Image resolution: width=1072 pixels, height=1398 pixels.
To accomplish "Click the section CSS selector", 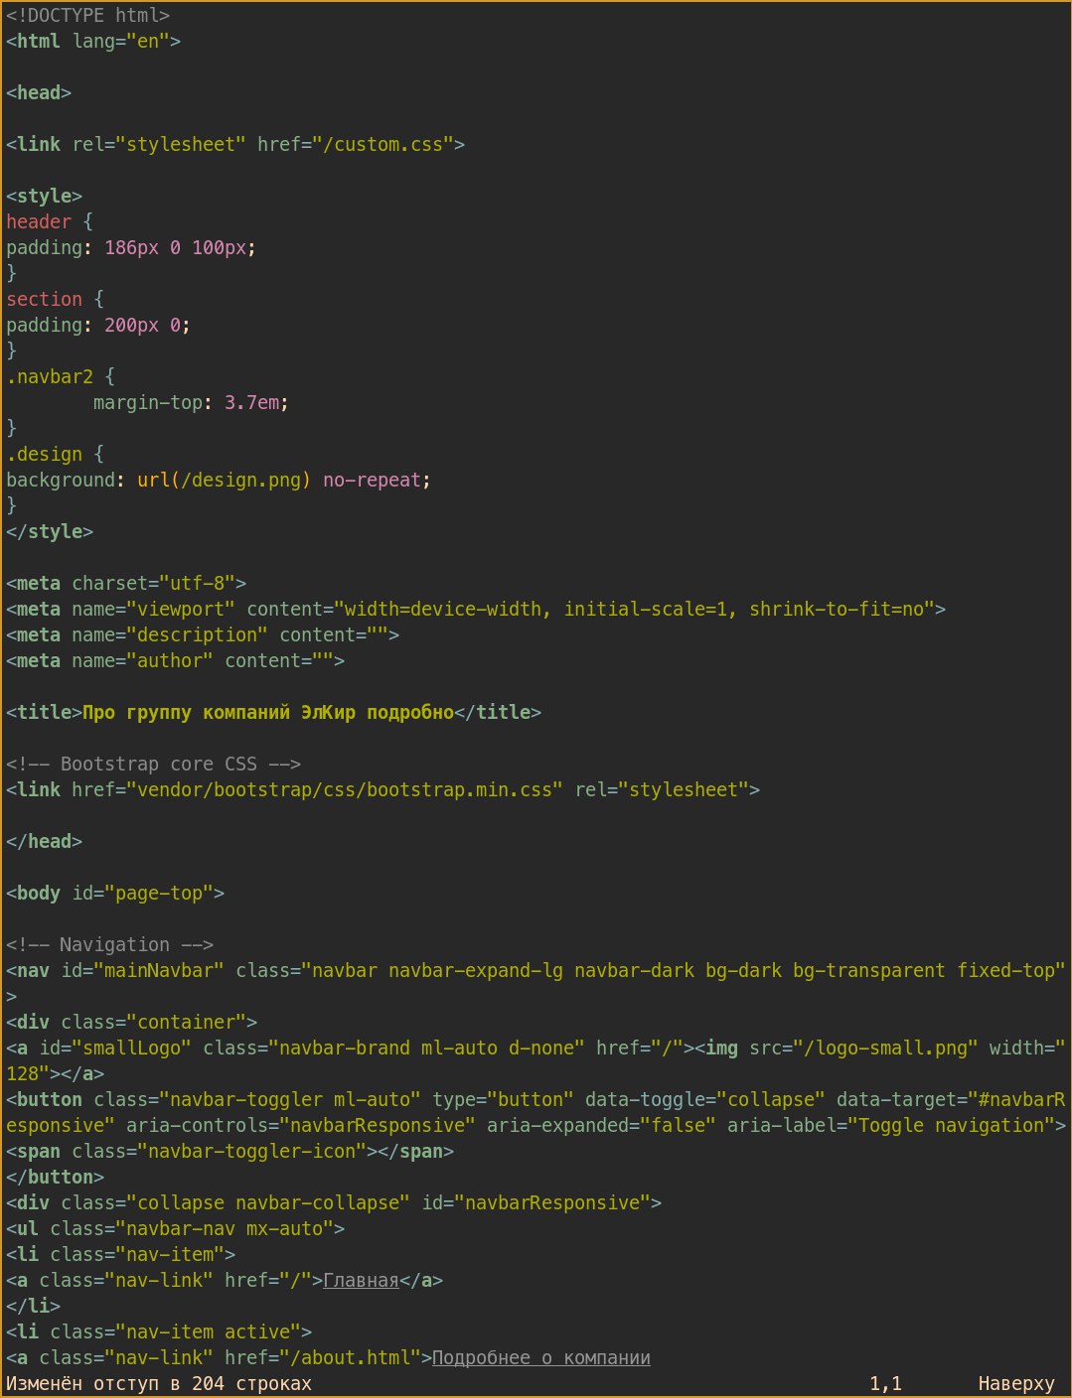I will click(44, 299).
